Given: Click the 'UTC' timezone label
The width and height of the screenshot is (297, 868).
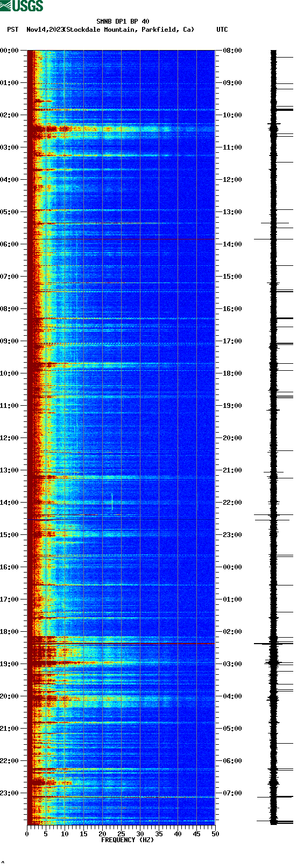Looking at the screenshot, I should [222, 30].
